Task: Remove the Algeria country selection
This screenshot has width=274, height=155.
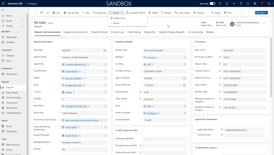Action: click(74, 92)
